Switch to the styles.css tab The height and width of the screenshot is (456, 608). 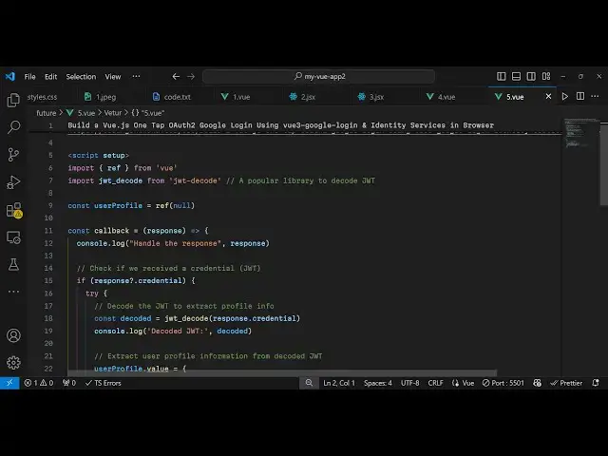tap(42, 97)
